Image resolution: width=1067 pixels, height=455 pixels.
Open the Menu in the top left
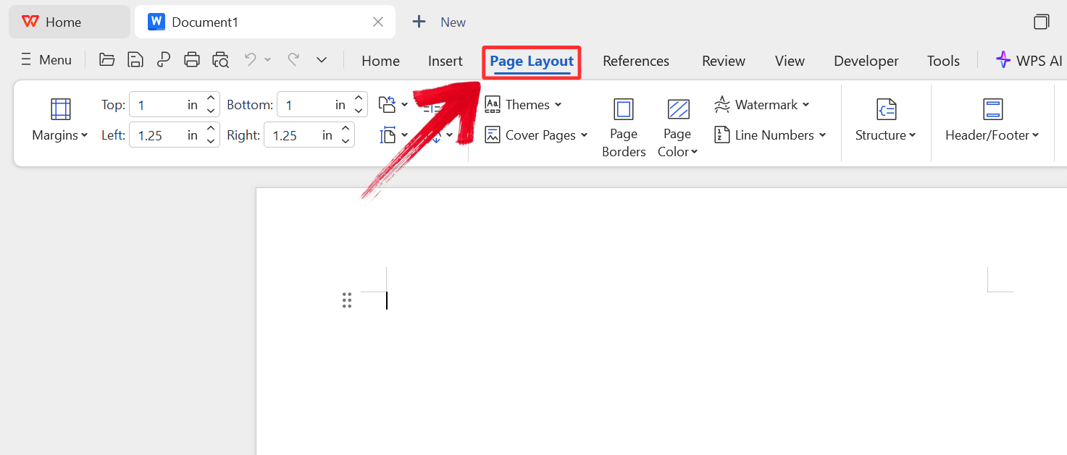46,59
